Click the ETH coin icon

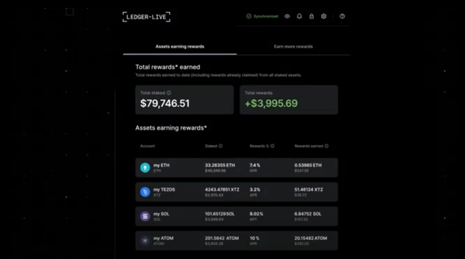[145, 167]
